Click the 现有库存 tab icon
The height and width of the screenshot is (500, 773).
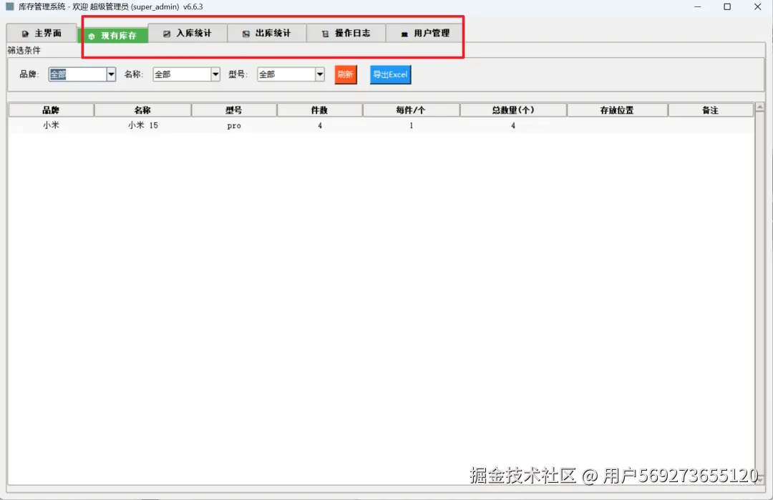pos(92,36)
